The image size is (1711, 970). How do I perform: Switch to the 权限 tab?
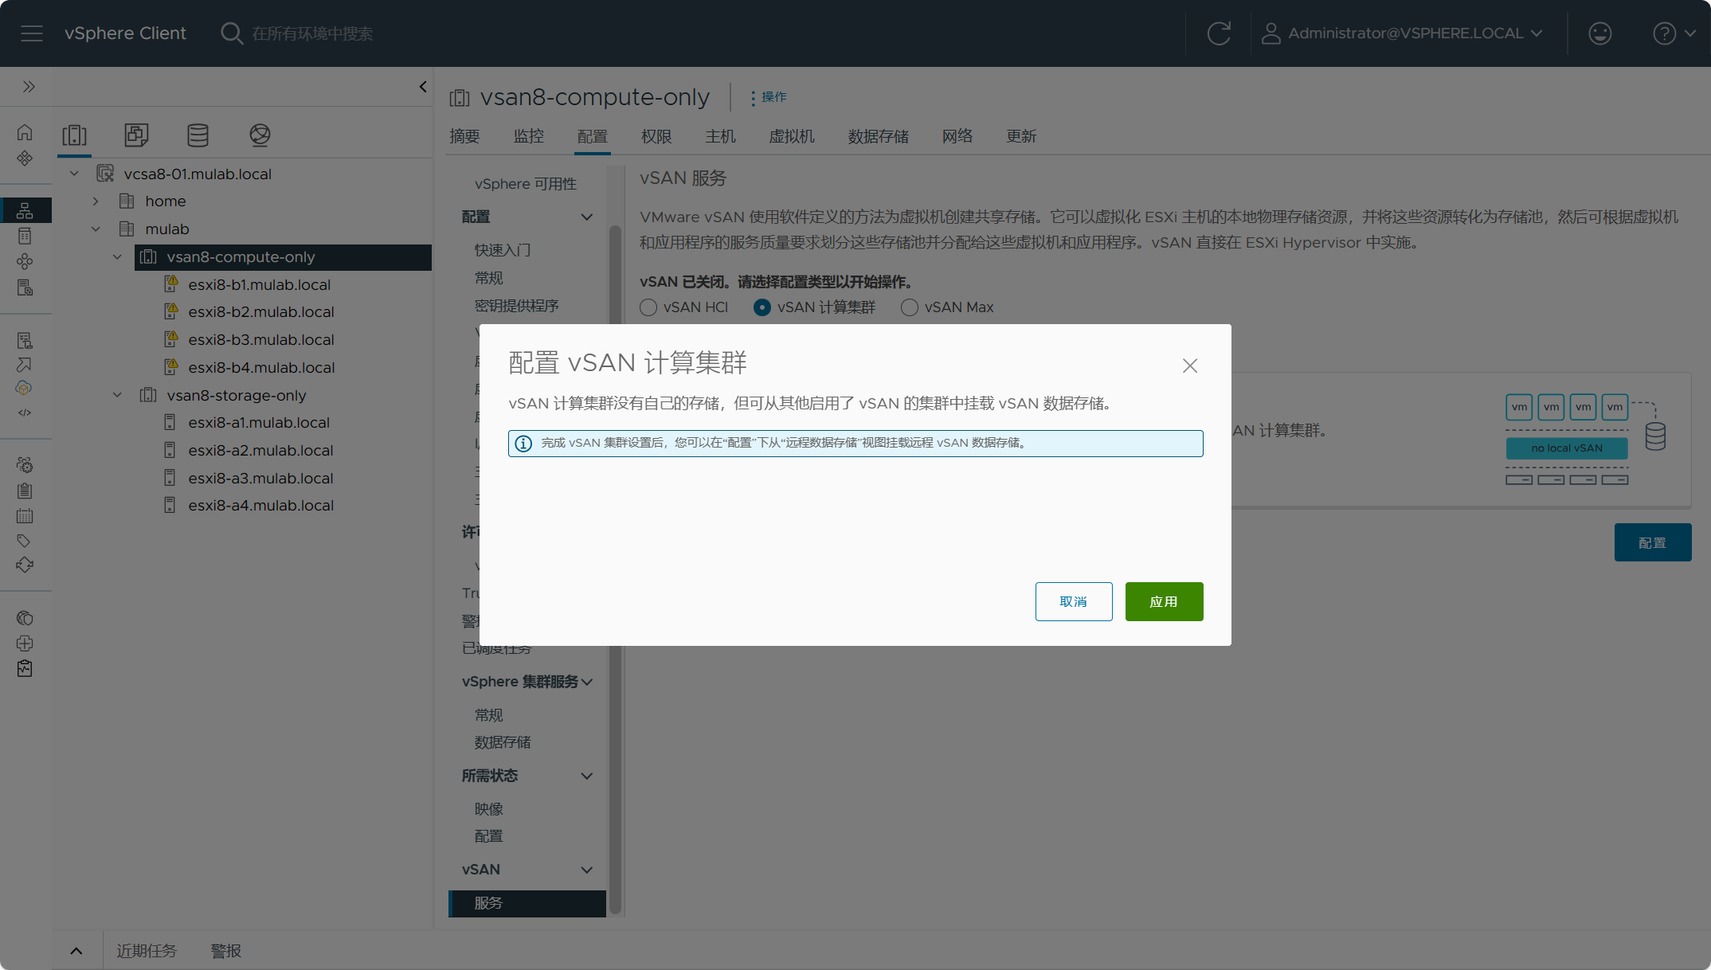coord(656,136)
